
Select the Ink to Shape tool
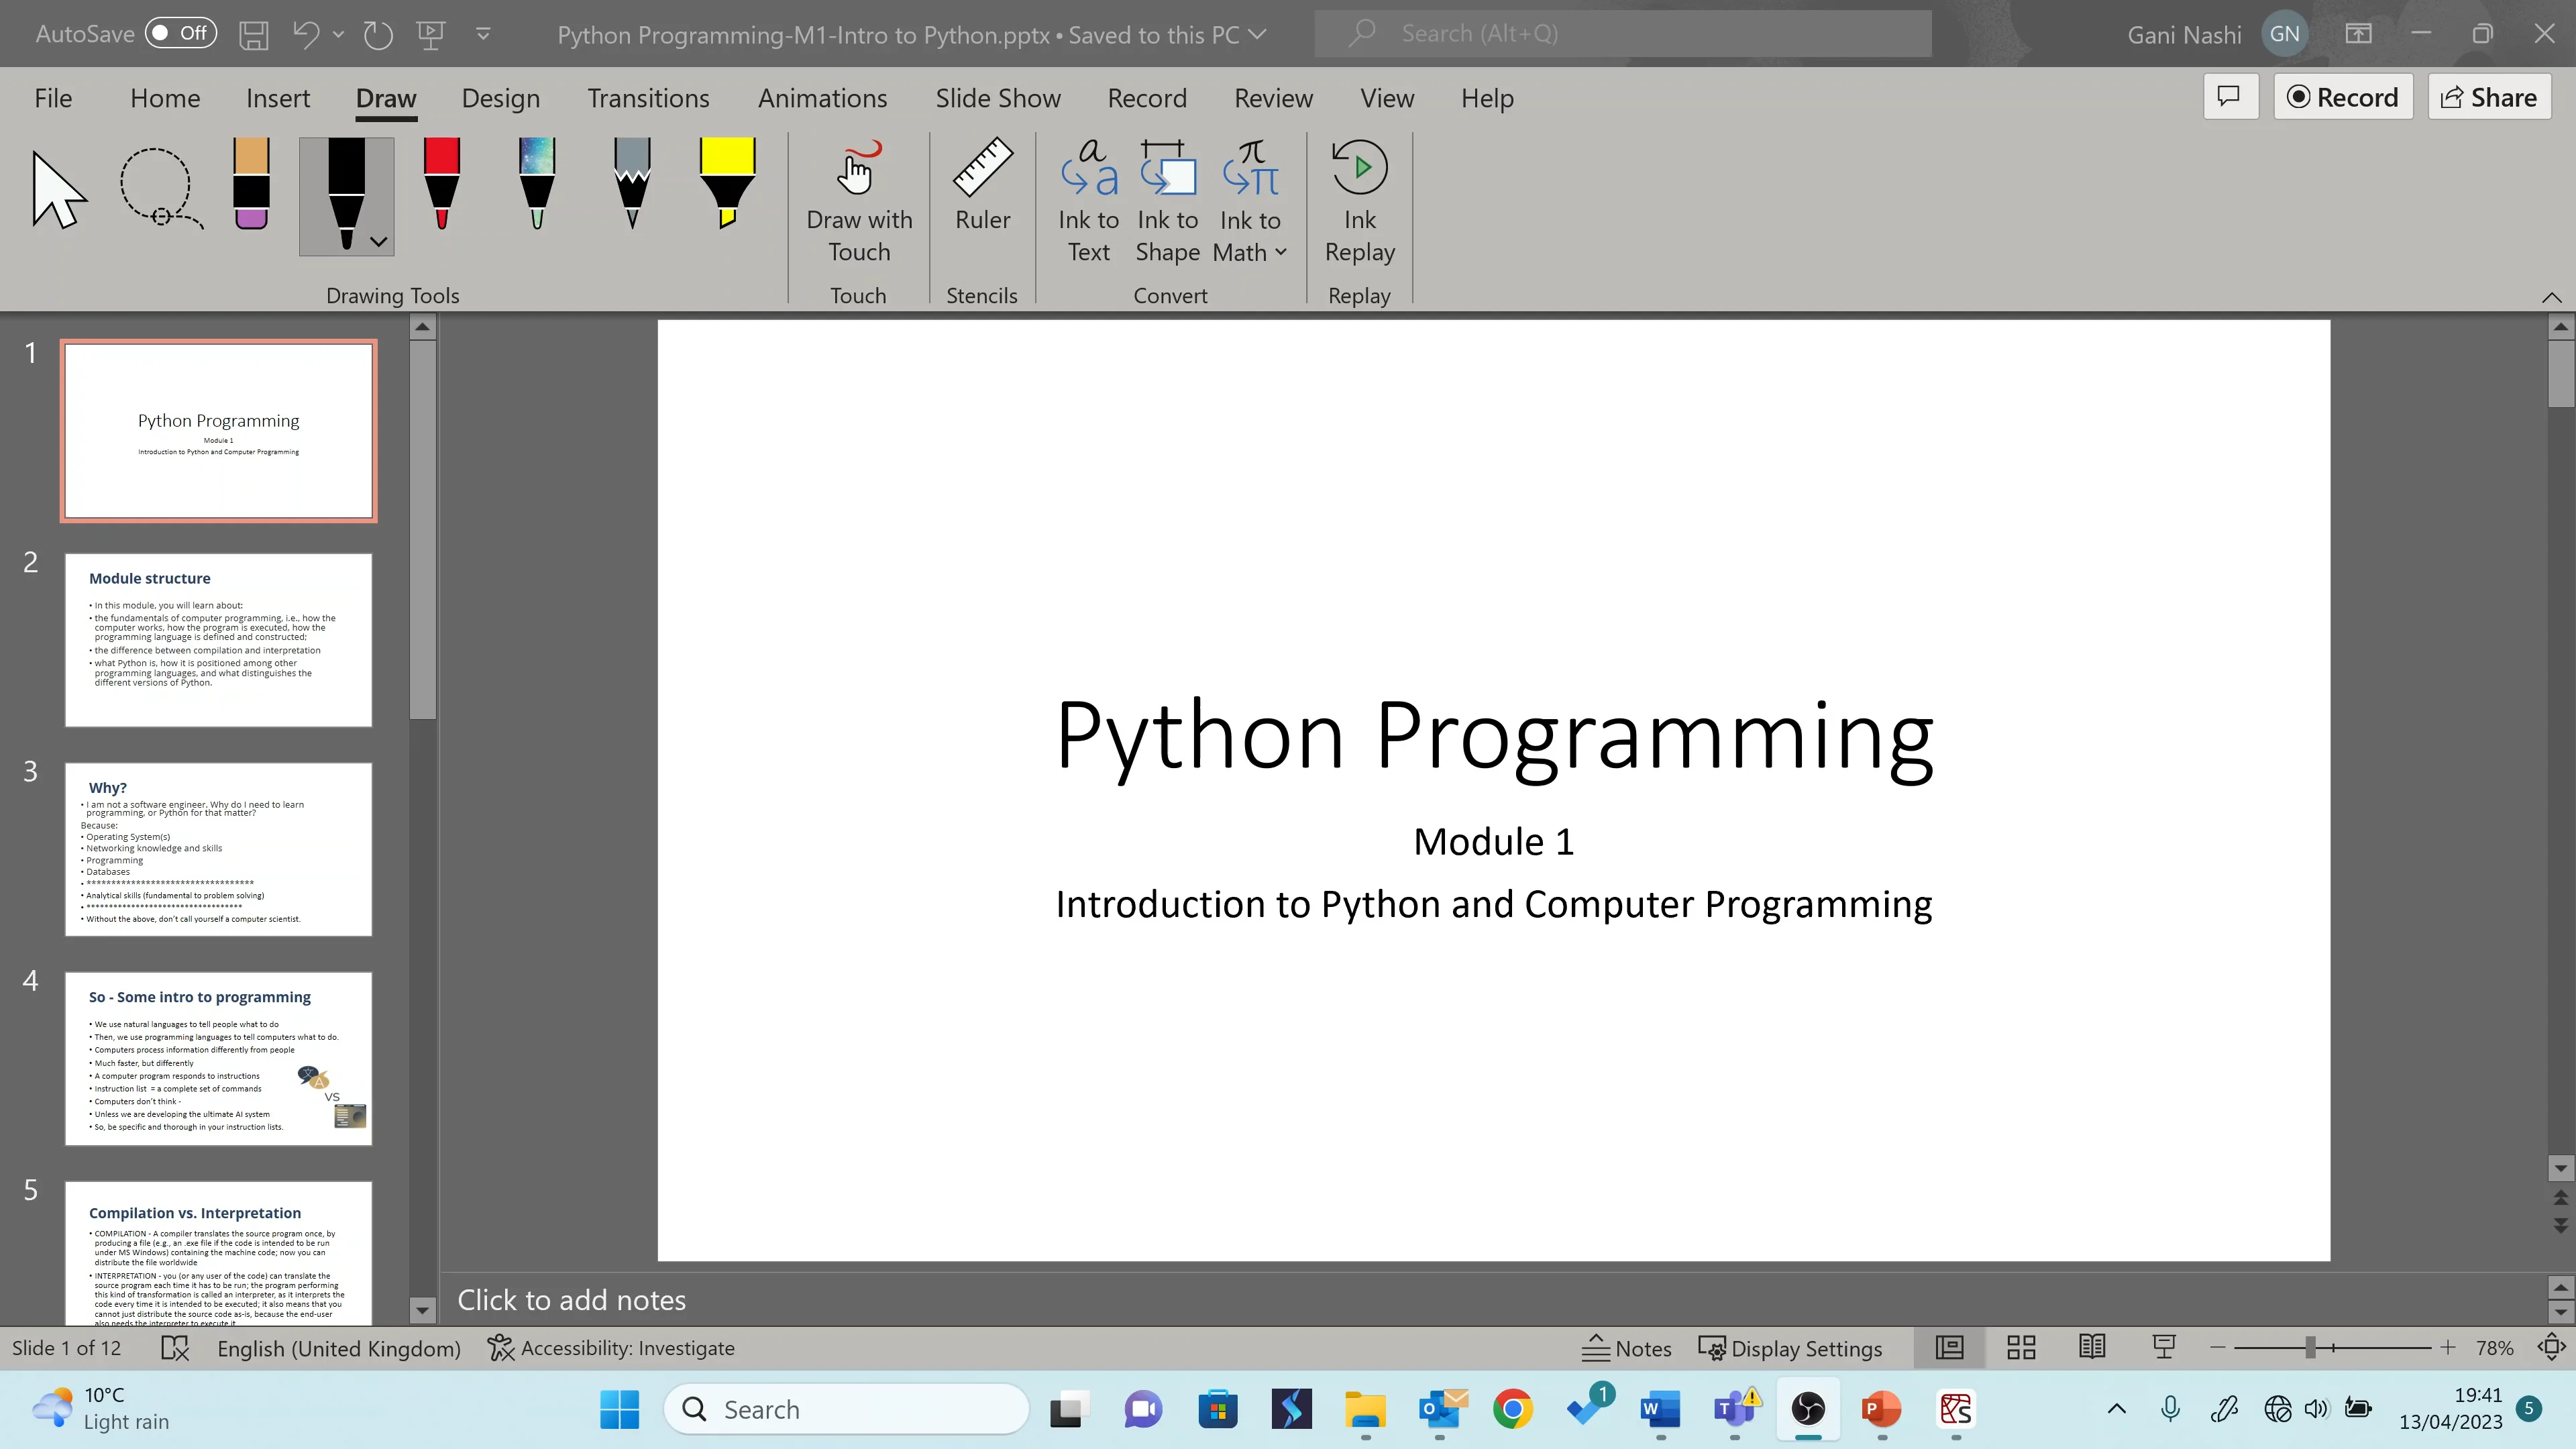(x=1167, y=200)
